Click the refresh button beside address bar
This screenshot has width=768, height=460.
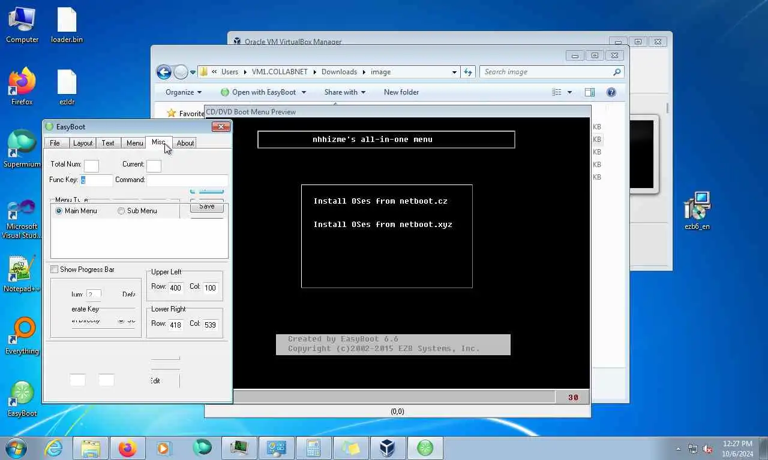[469, 72]
